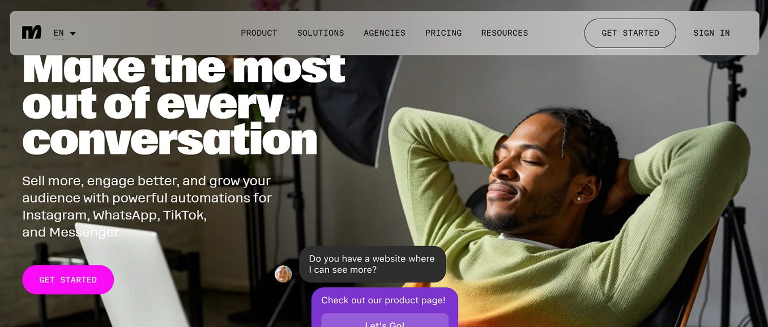Click the gray 'Do you have a website' bubble

tap(373, 264)
